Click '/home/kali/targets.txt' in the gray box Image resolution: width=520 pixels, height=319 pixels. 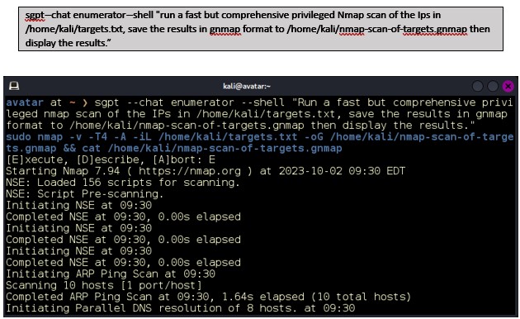(x=74, y=29)
